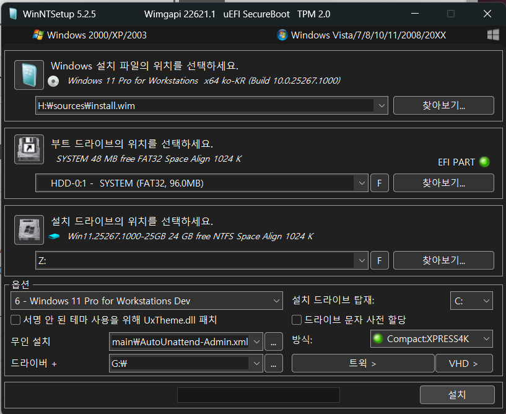The width and height of the screenshot is (506, 414).
Task: Click the empty progress bar at bottom
Action: pos(258,395)
